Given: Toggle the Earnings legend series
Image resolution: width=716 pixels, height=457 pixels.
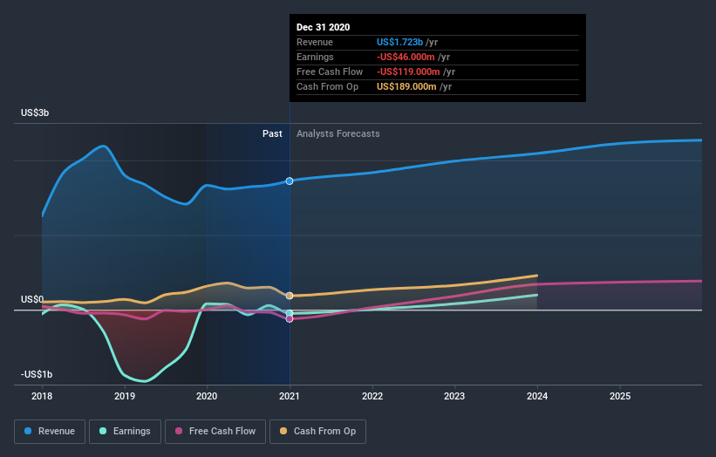Looking at the screenshot, I should (x=125, y=432).
